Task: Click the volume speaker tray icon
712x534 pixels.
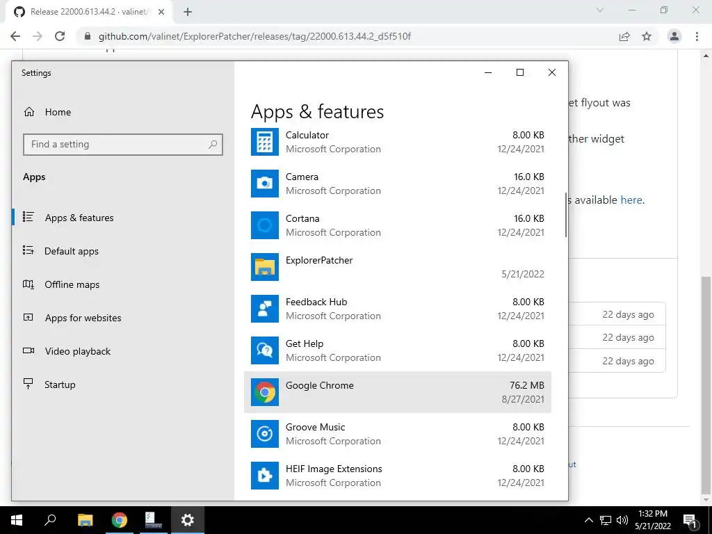Action: pyautogui.click(x=622, y=520)
